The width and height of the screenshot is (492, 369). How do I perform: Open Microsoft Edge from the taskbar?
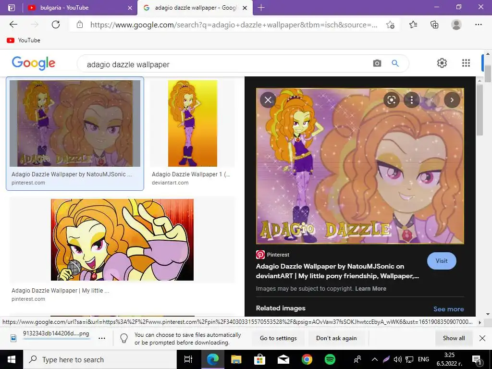(212, 359)
